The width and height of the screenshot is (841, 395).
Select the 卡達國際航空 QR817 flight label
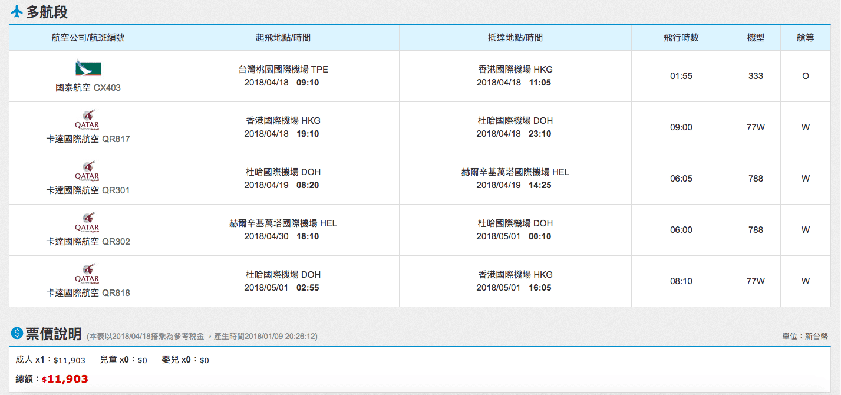point(88,139)
